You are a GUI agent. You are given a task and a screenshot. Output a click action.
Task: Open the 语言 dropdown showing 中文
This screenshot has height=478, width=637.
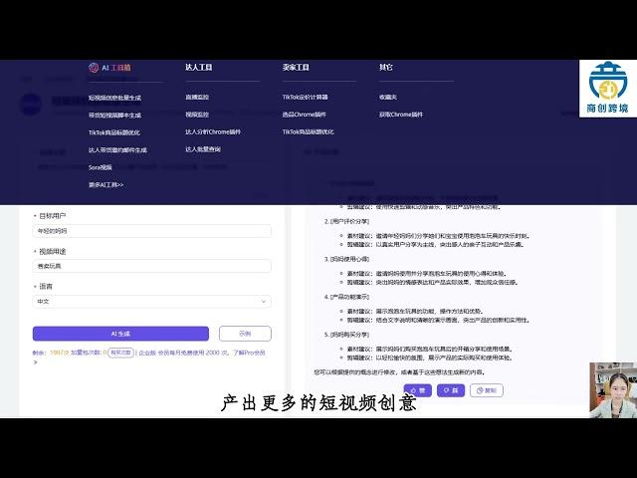pyautogui.click(x=152, y=302)
